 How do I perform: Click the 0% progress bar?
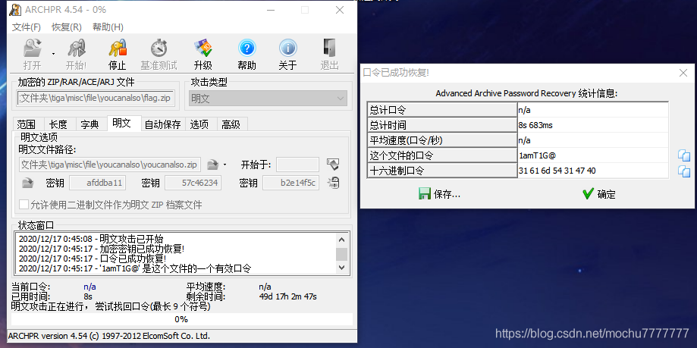[181, 319]
